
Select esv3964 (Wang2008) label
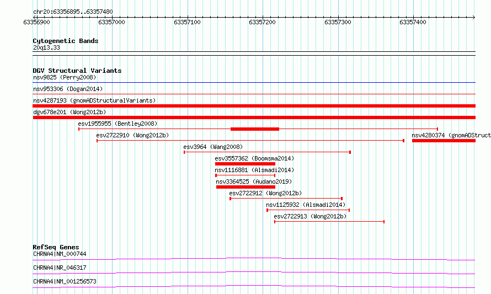click(x=213, y=147)
